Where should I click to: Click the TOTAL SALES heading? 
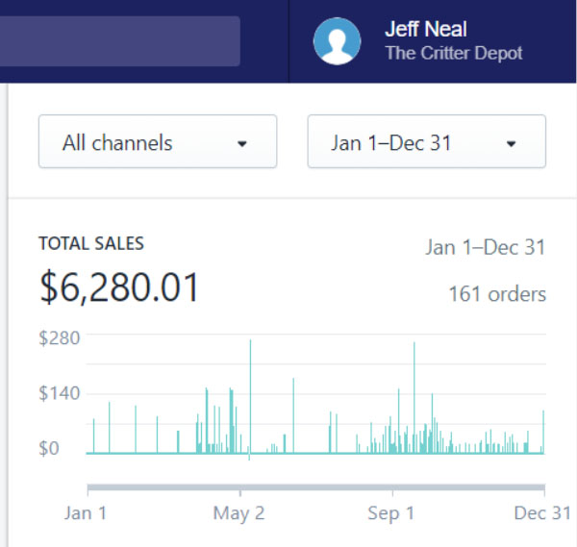(x=91, y=244)
